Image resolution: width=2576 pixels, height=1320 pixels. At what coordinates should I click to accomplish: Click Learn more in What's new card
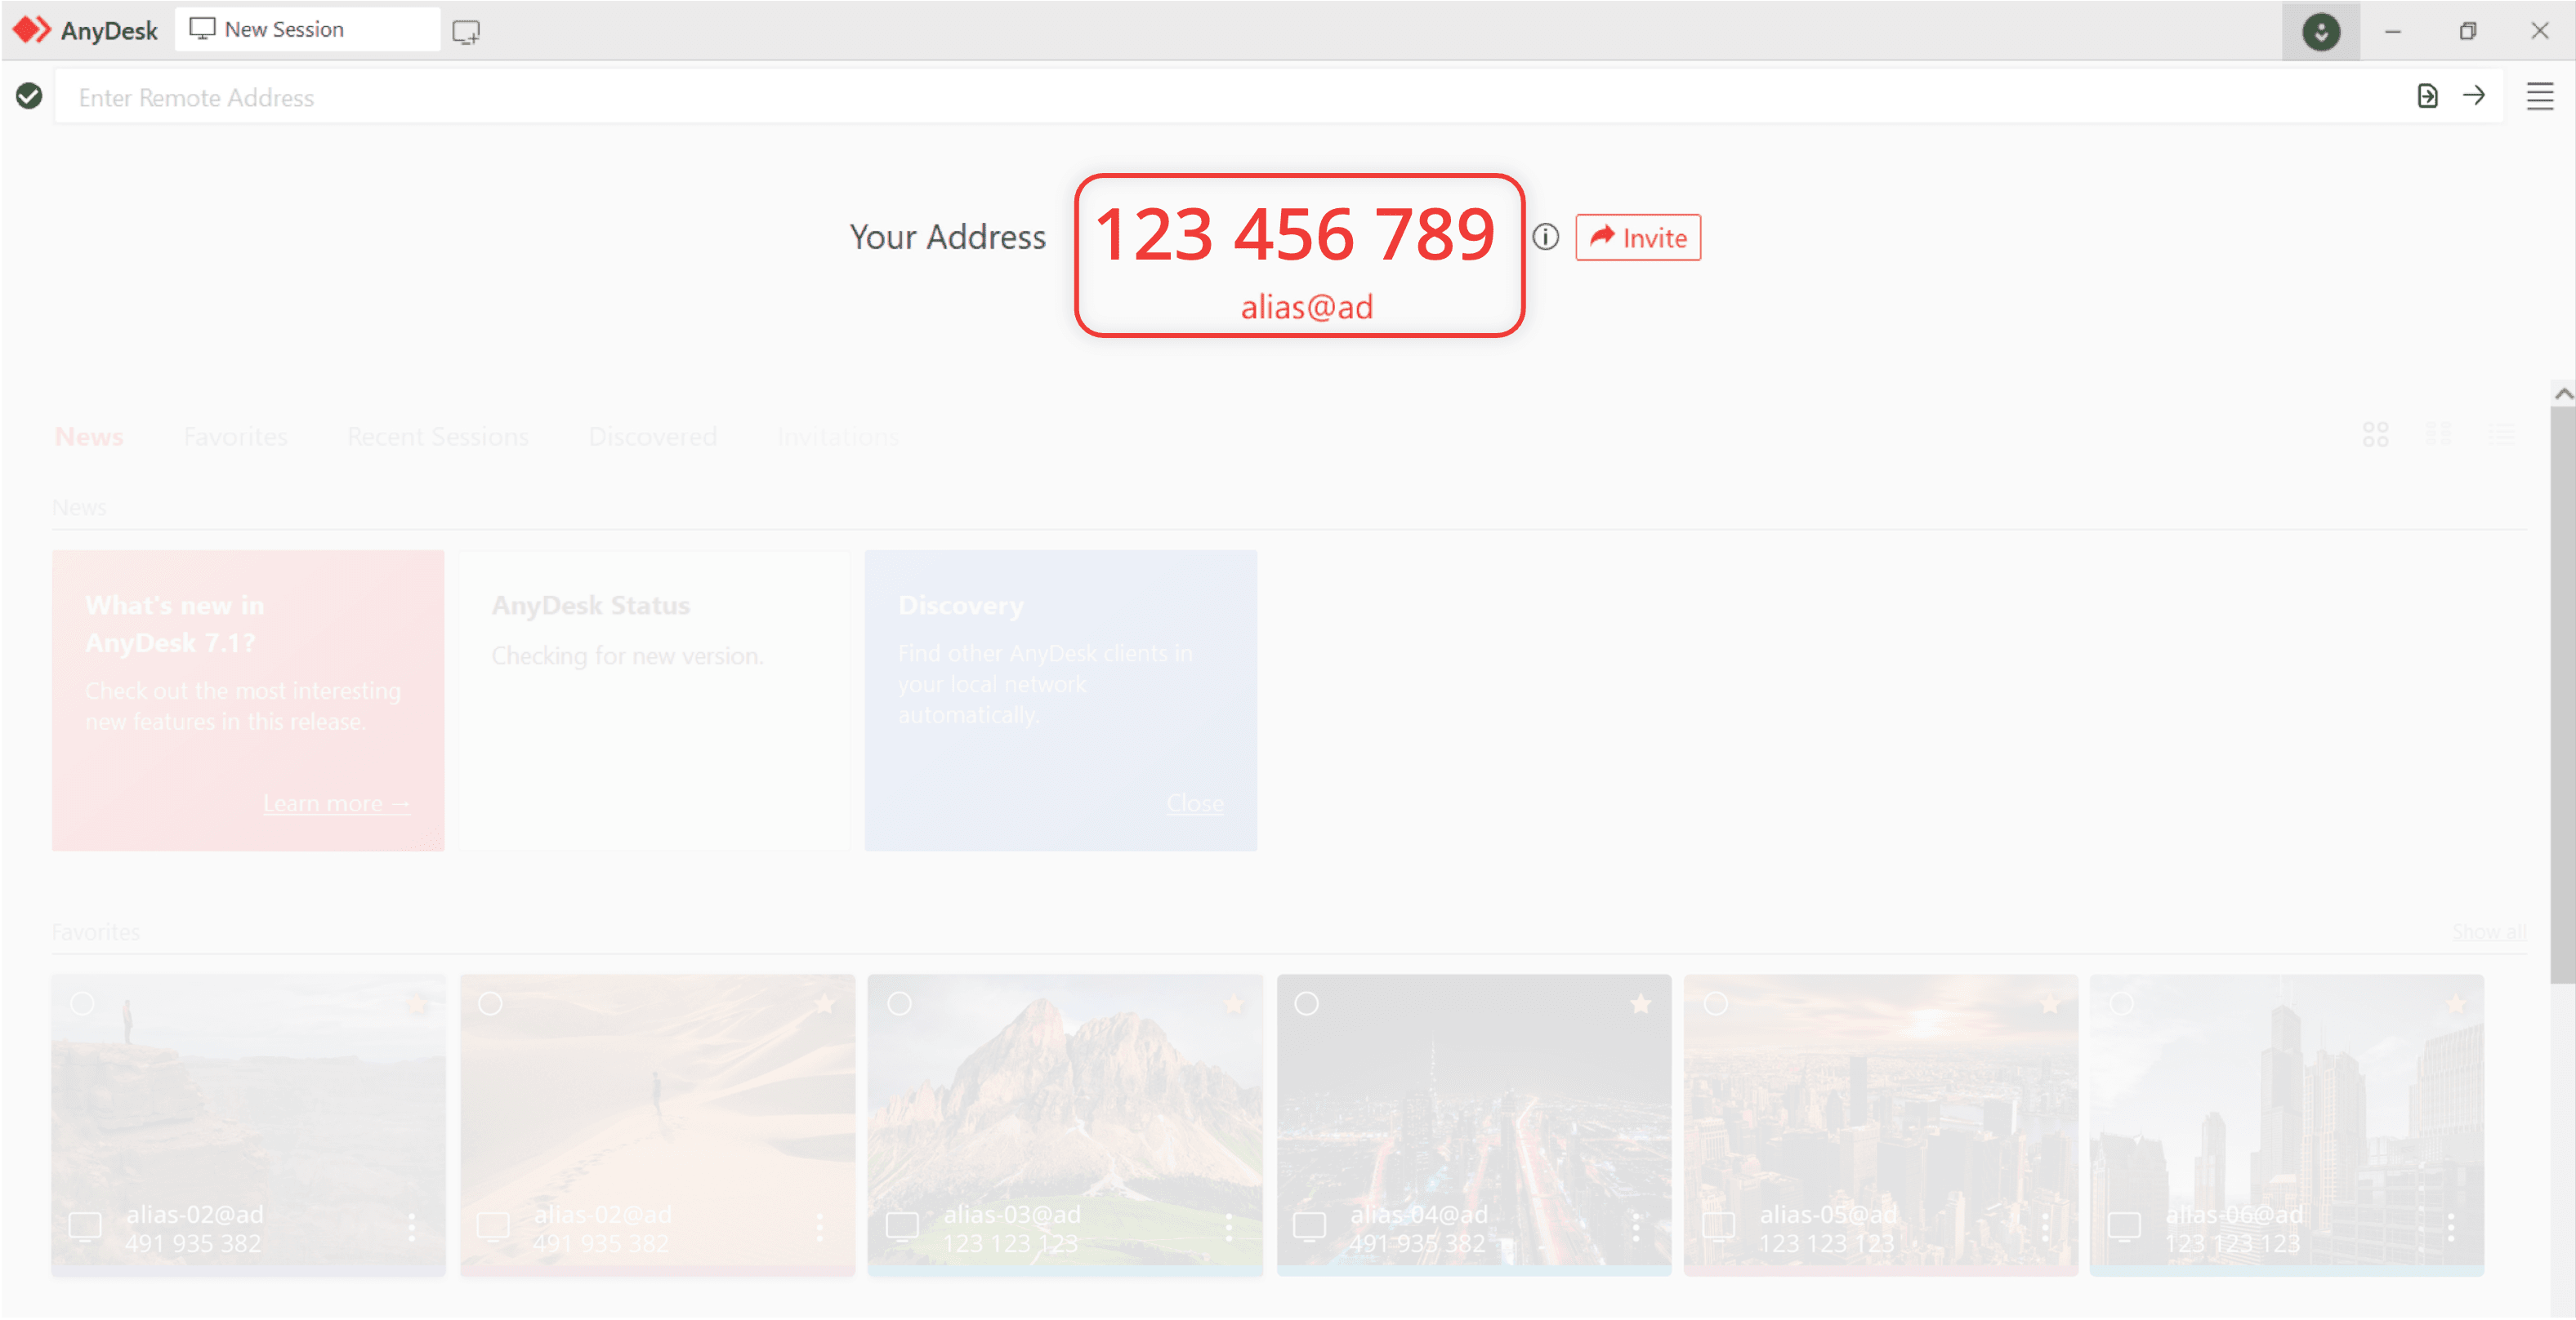click(336, 804)
